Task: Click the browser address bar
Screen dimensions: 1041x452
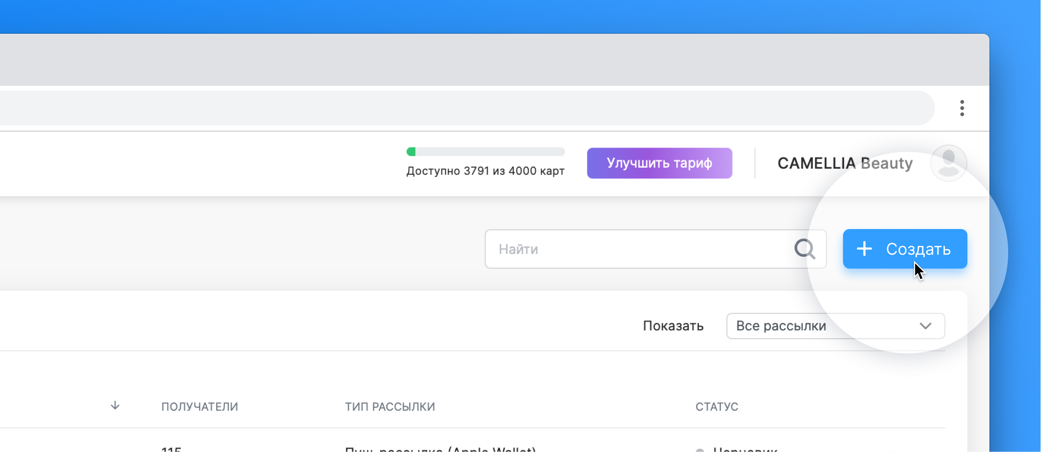Action: (466, 108)
